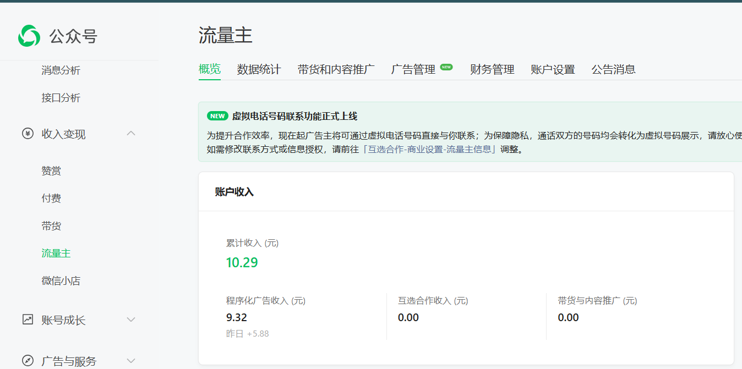Click the green NEW badge in announcement banner
Screen dimensions: 742x369
pos(217,116)
